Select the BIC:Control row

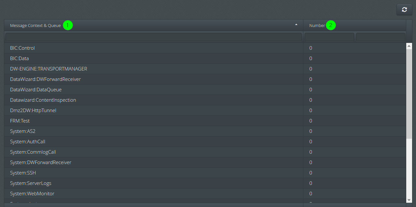tap(205, 48)
